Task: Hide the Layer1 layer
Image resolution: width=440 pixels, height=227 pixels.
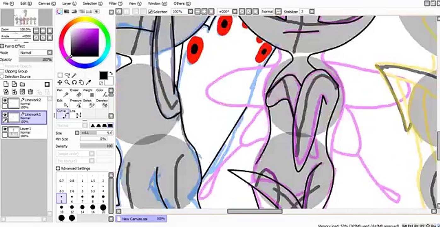Action: (5, 129)
